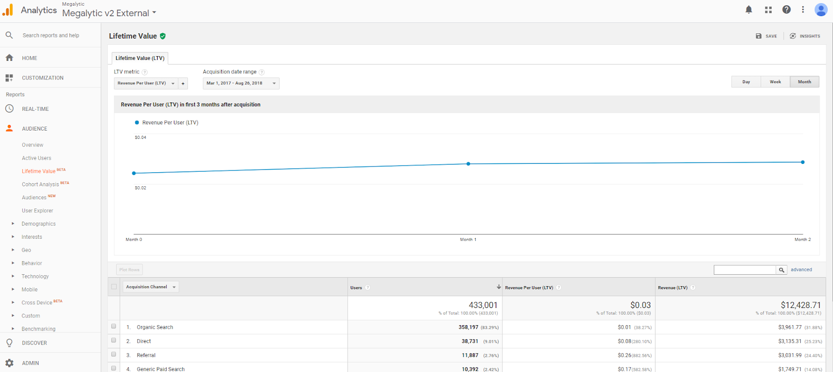Switch chart granularity to Month

point(804,82)
